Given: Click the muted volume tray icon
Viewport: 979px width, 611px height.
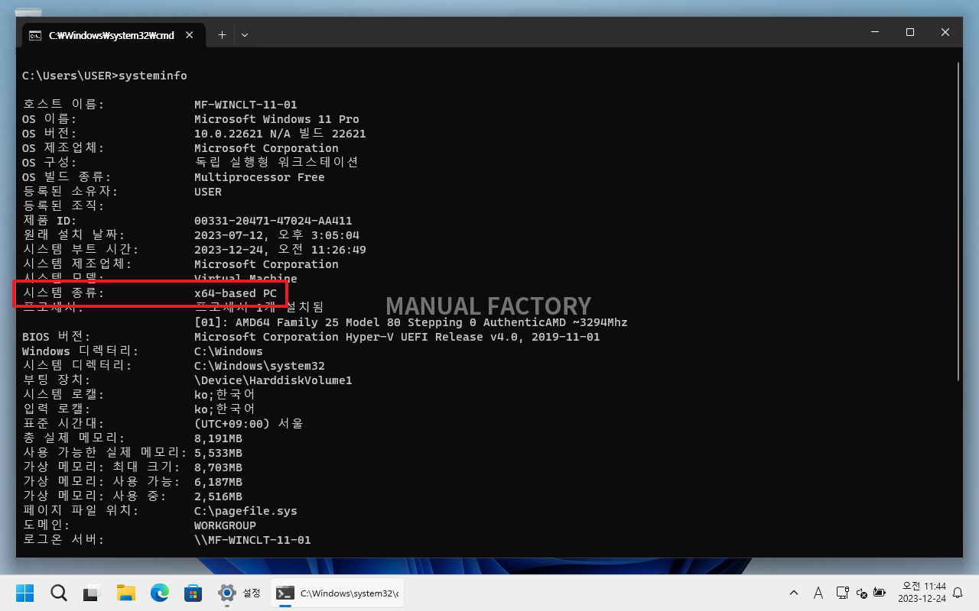Looking at the screenshot, I should pos(861,593).
